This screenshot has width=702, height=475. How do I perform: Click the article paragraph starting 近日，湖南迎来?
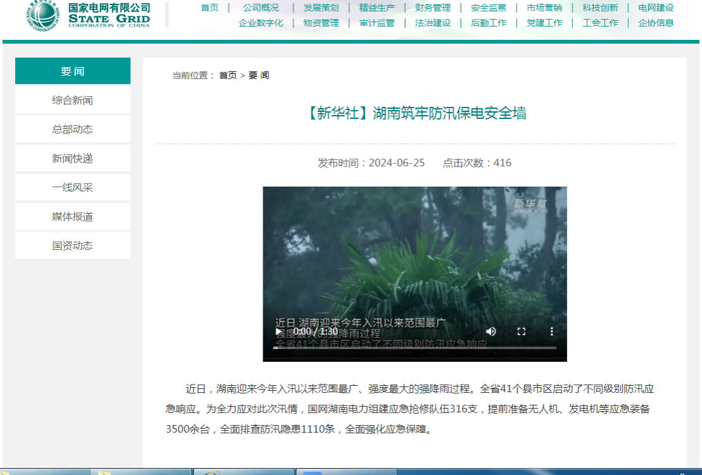pos(410,409)
